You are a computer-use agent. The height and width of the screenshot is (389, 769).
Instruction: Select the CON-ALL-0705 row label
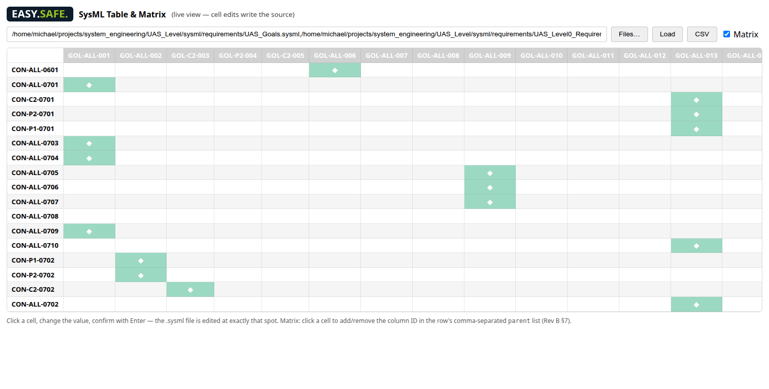pos(35,173)
